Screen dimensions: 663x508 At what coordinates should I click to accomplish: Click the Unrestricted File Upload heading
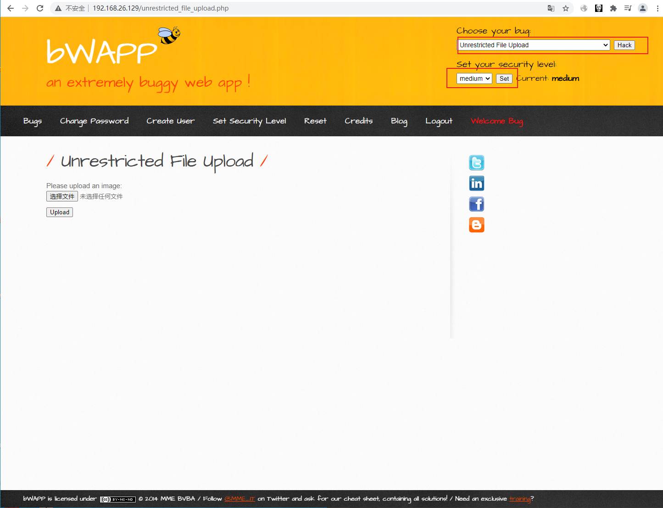[x=157, y=161]
